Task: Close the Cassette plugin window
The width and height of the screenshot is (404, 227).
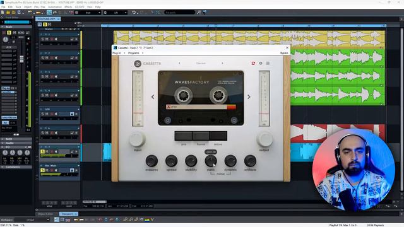Action: tap(287, 48)
